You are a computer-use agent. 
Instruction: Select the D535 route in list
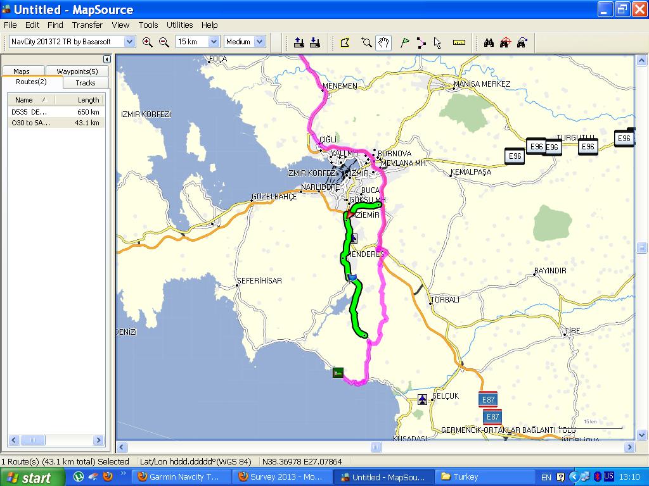pos(55,112)
